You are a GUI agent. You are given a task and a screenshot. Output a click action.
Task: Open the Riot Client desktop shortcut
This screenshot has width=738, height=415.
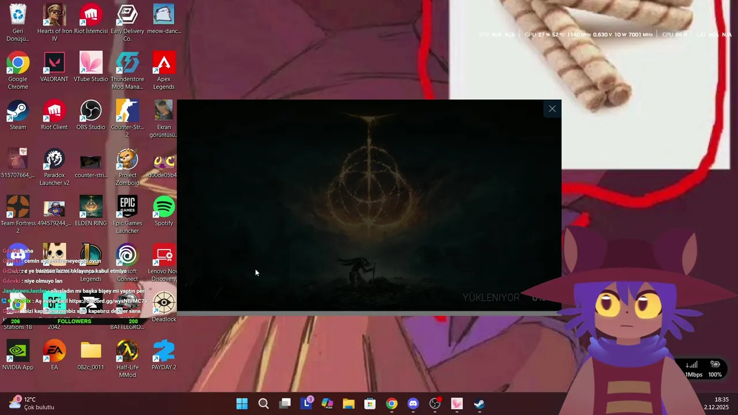point(54,115)
